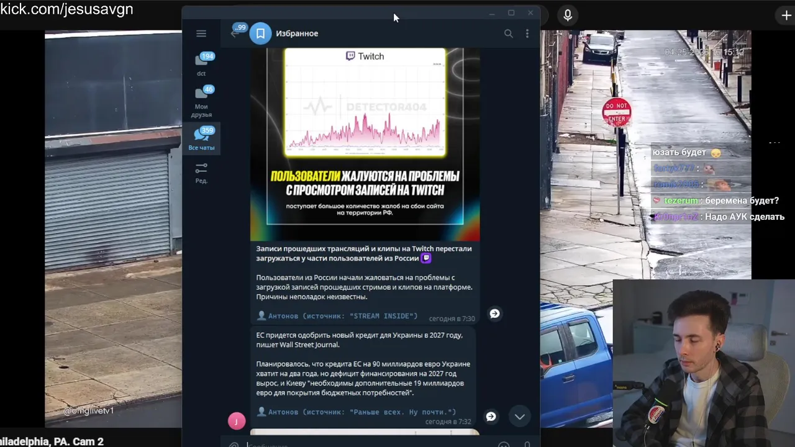This screenshot has height=447, width=795.
Task: Click the browser microphone icon
Action: (x=568, y=16)
